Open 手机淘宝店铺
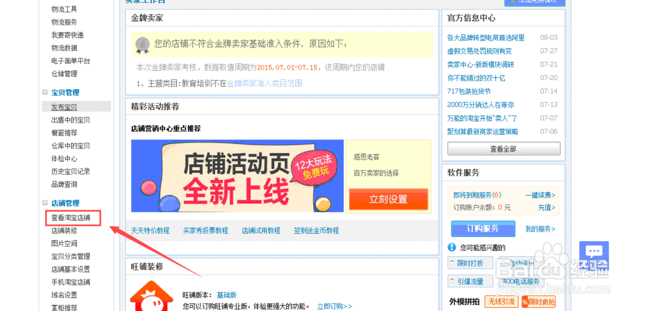646x311 pixels. tap(70, 282)
